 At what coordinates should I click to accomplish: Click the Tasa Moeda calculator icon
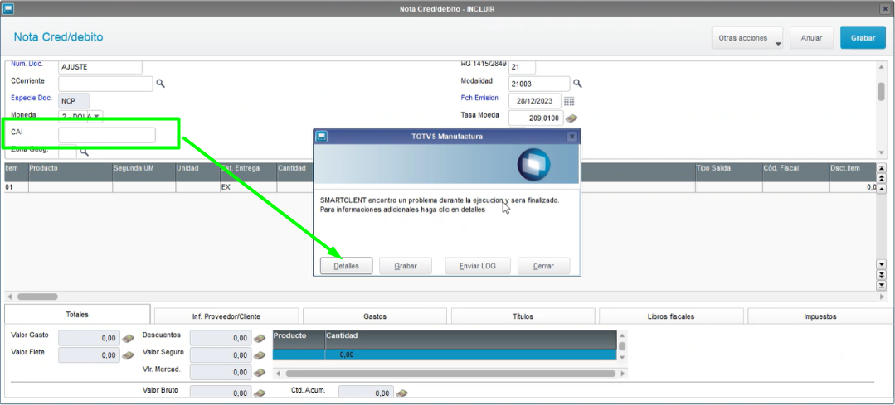(572, 118)
